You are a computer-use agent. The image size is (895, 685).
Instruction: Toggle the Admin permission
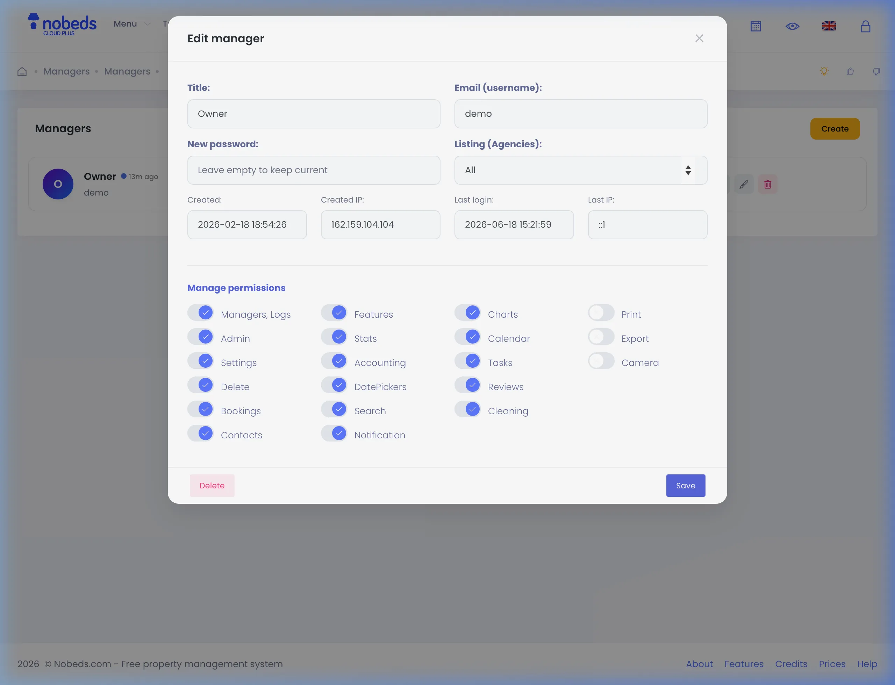[200, 337]
